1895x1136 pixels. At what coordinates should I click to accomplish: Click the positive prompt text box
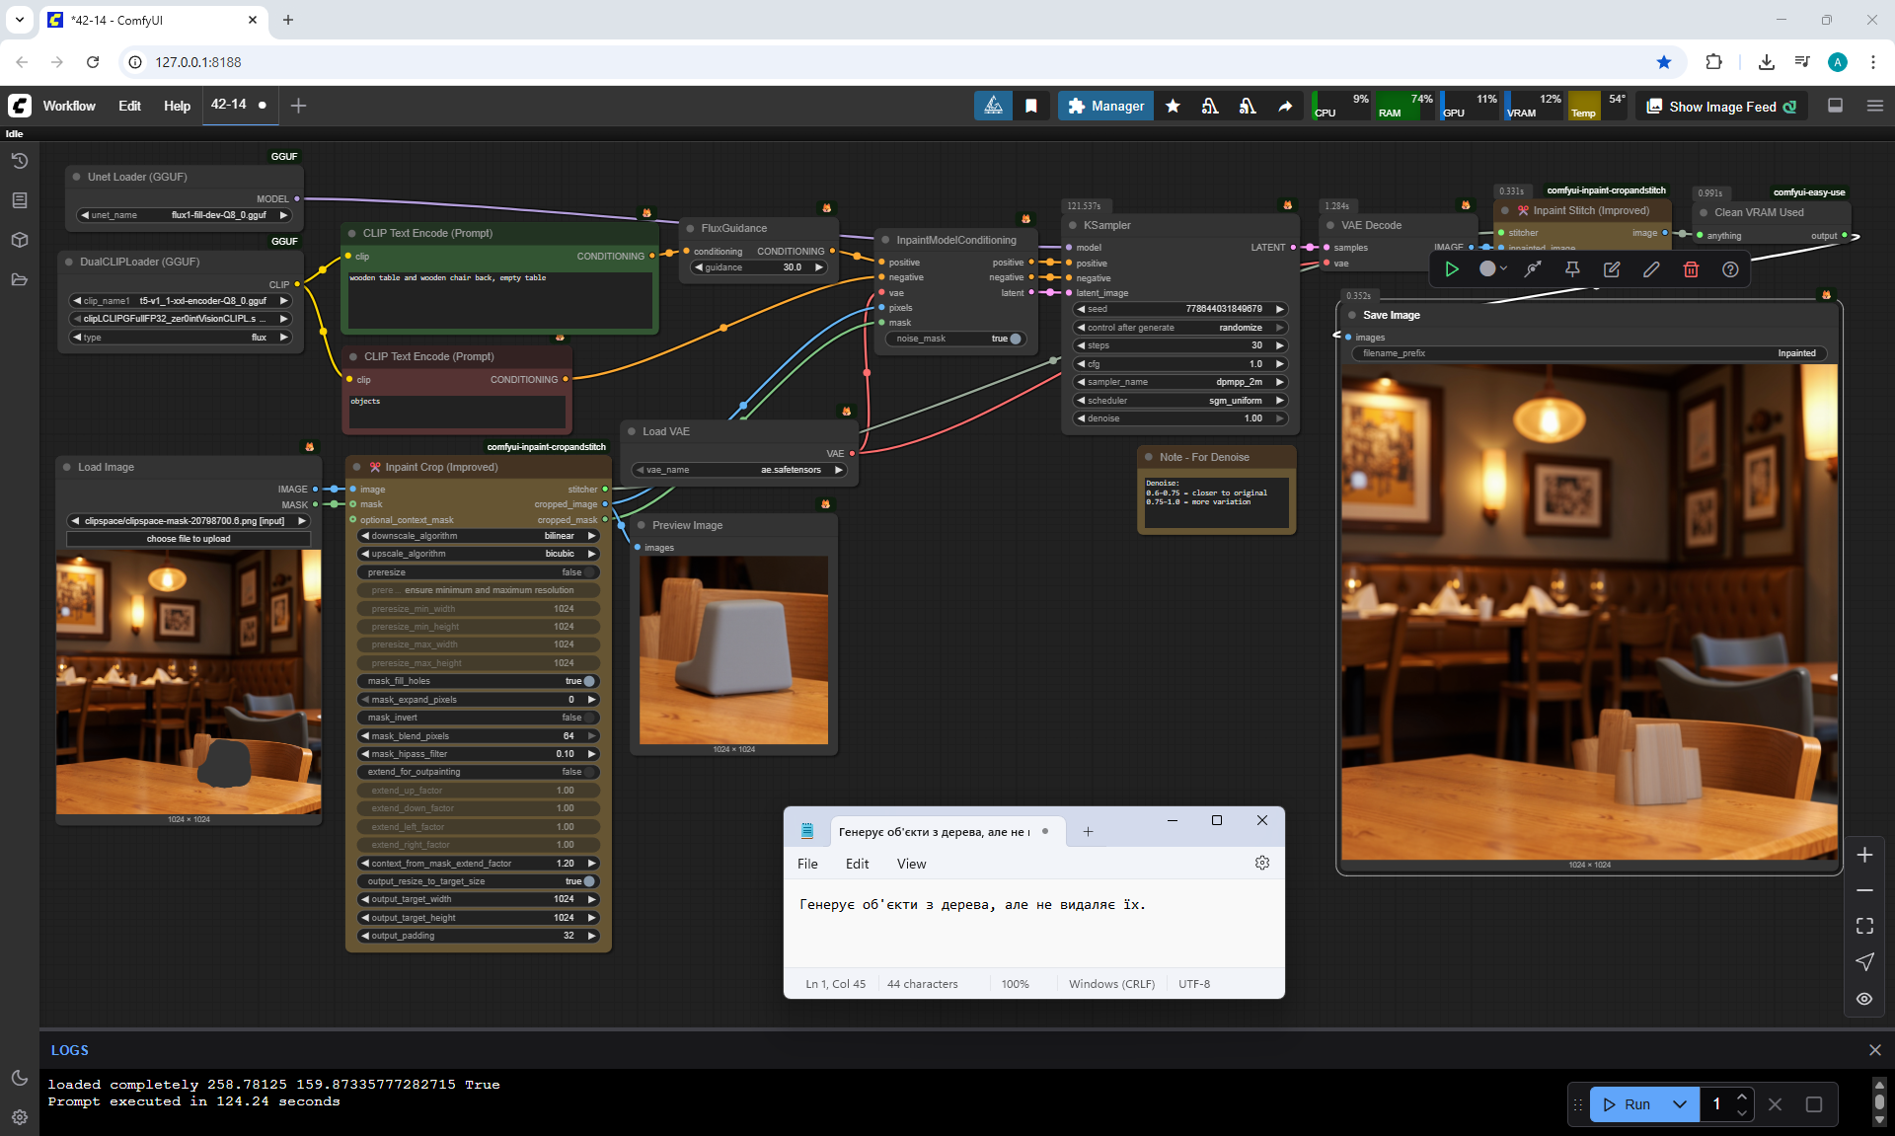click(499, 300)
